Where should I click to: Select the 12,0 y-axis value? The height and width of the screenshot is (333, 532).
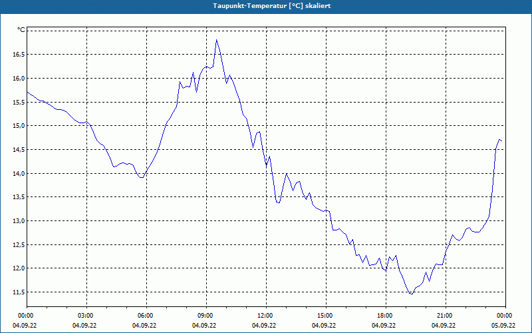tap(19, 268)
